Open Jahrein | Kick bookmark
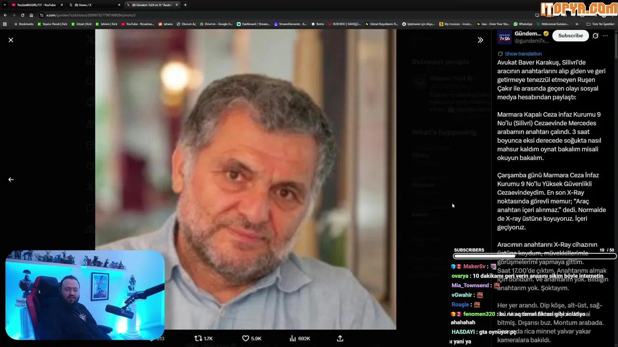The height and width of the screenshot is (347, 618). (106, 24)
